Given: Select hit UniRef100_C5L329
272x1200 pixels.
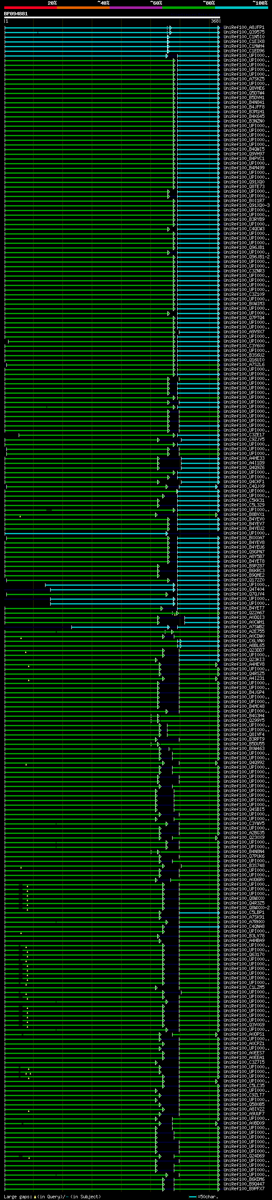Looking at the screenshot, I should coord(244,505).
